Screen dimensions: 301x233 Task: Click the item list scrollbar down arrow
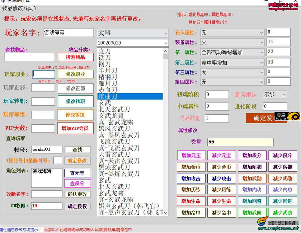pos(166,212)
